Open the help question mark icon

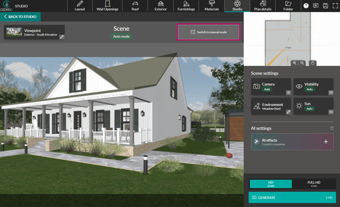click(x=306, y=6)
